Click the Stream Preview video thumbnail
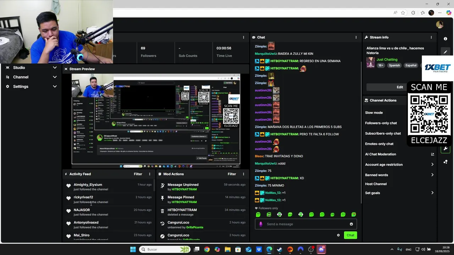 (x=156, y=121)
